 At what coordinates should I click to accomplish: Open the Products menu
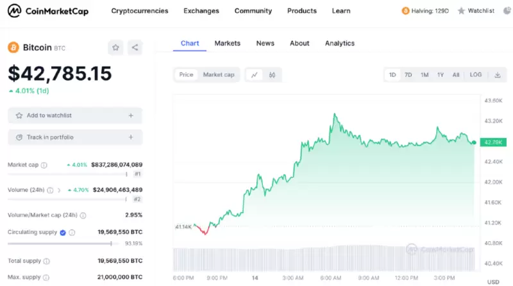pos(302,11)
